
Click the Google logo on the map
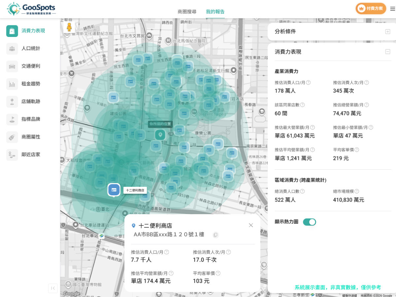coord(72,293)
